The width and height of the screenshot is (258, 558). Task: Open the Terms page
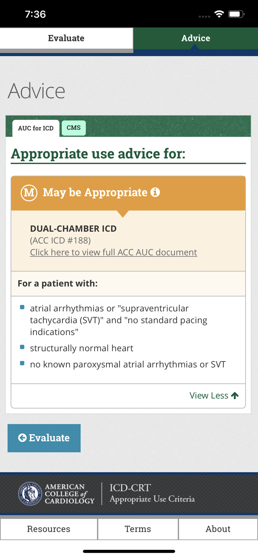pyautogui.click(x=138, y=529)
